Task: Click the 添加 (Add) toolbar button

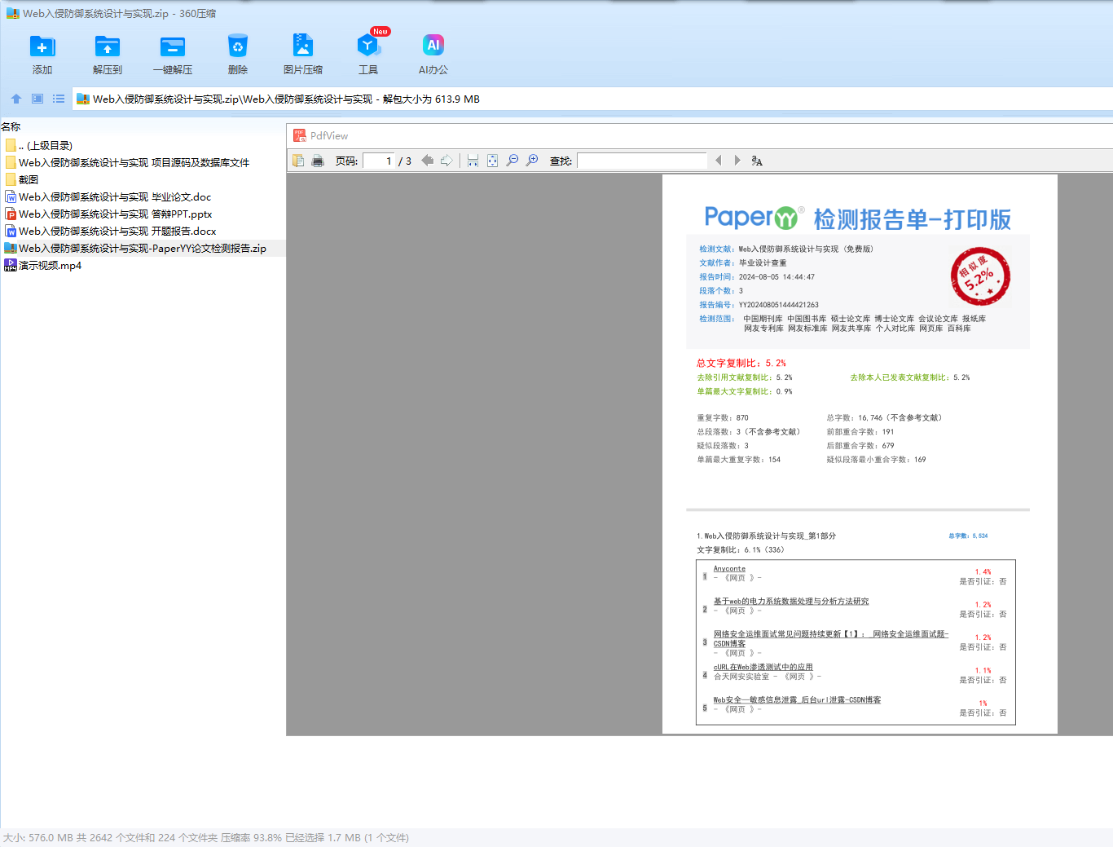Action: [x=42, y=55]
